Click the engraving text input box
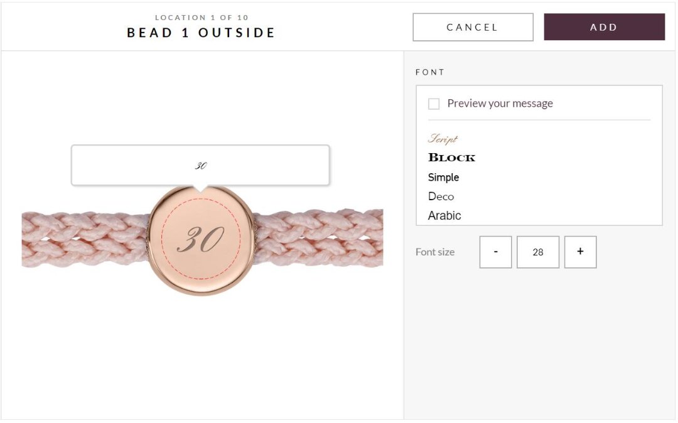This screenshot has width=678, height=423. (x=200, y=166)
